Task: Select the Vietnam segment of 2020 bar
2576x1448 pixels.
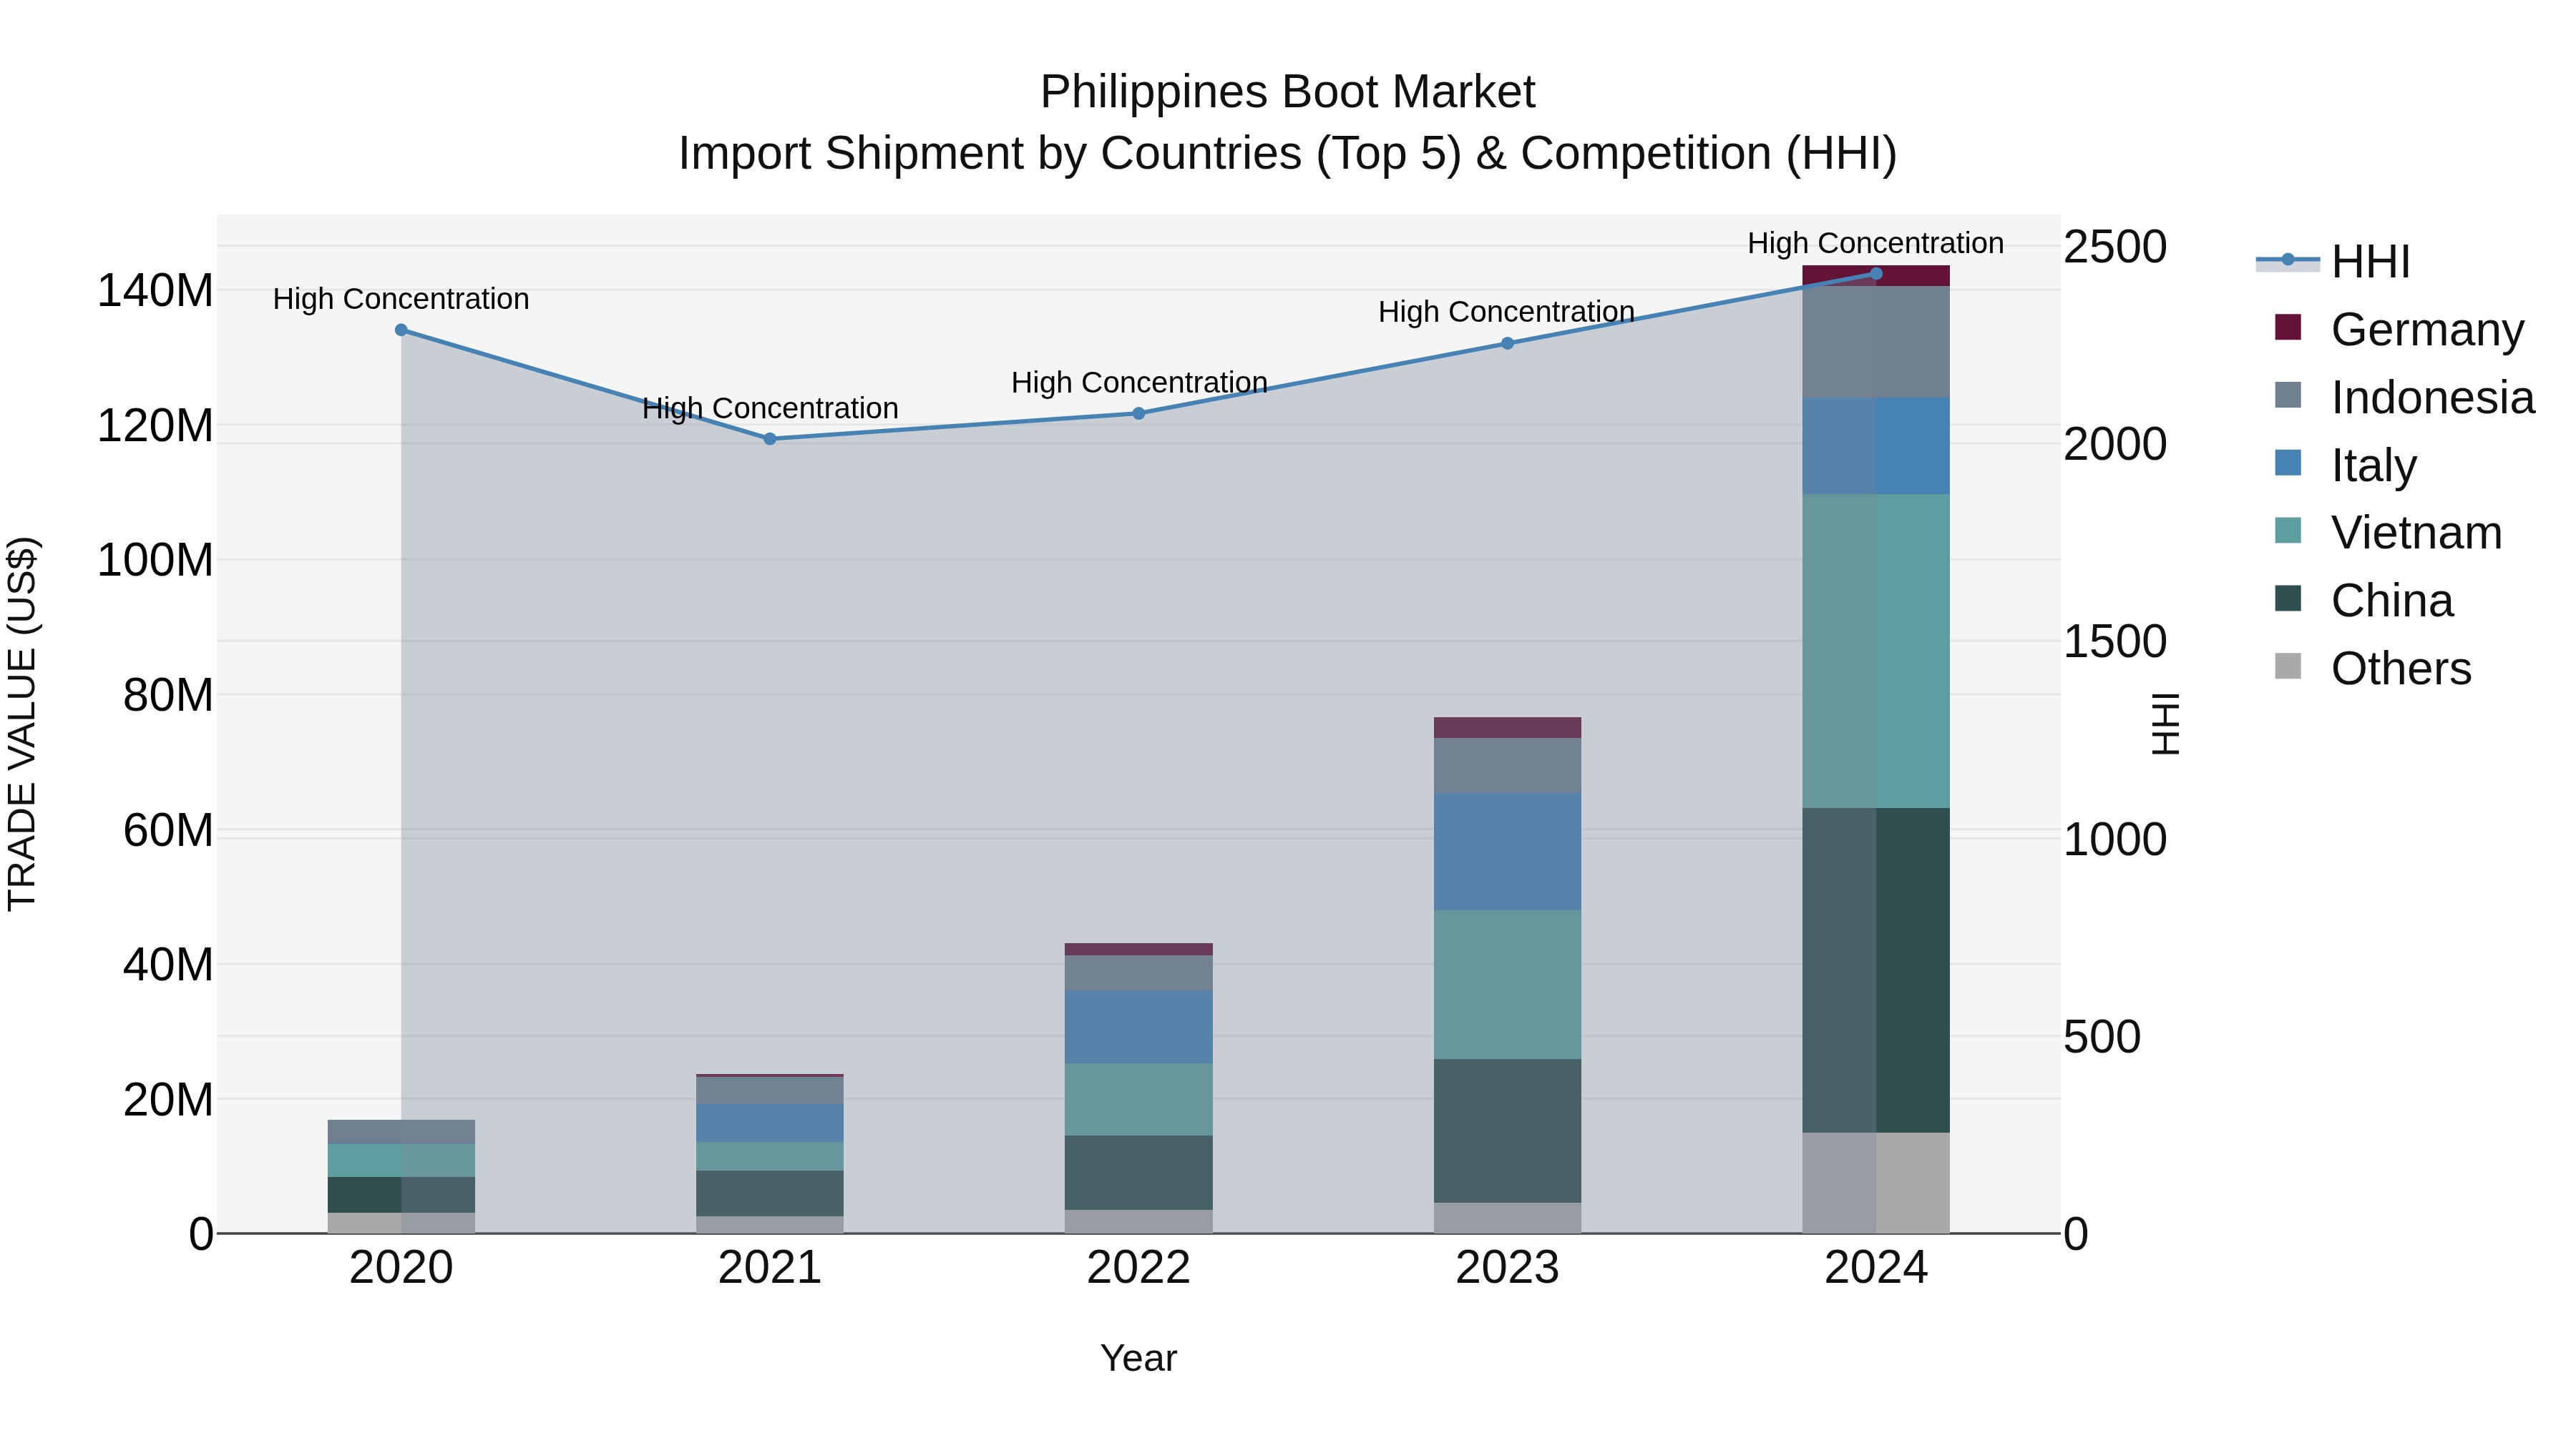Action: click(x=401, y=1161)
